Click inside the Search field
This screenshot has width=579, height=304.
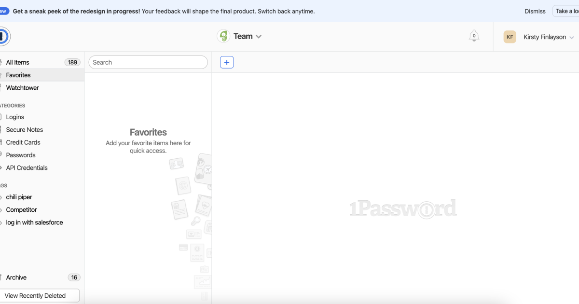[x=148, y=62]
